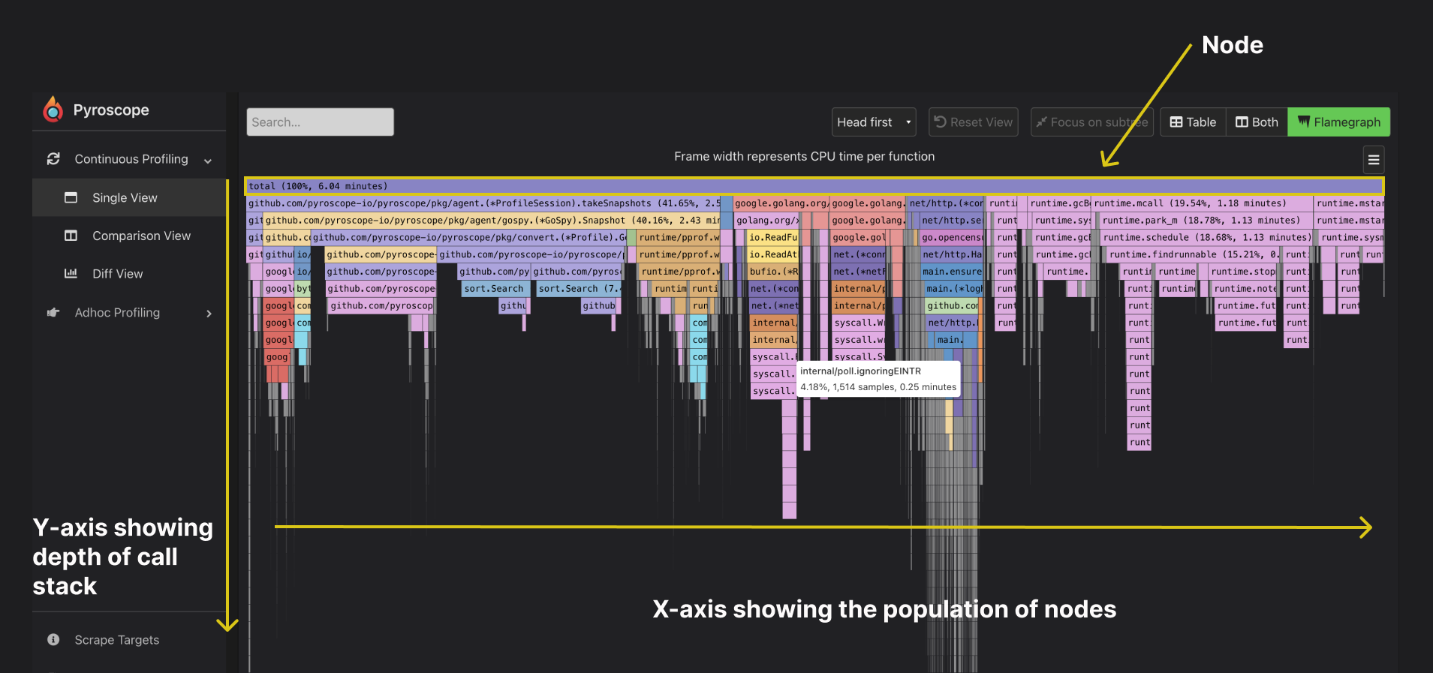1433x673 pixels.
Task: Open the Head first dropdown
Action: tap(874, 122)
